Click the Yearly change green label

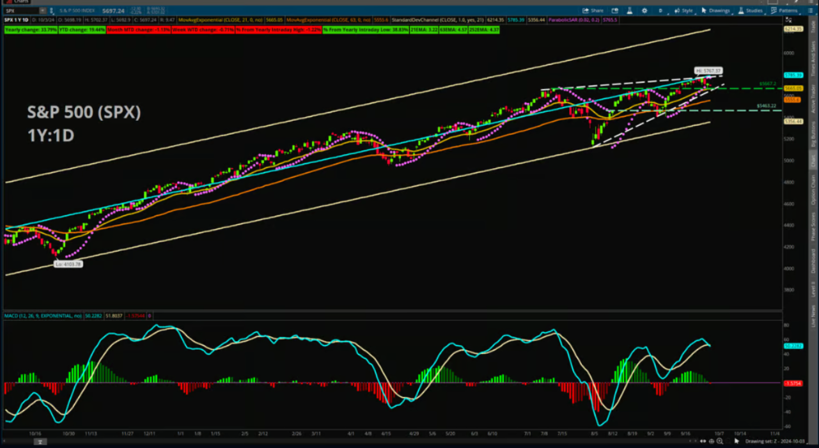coord(30,30)
